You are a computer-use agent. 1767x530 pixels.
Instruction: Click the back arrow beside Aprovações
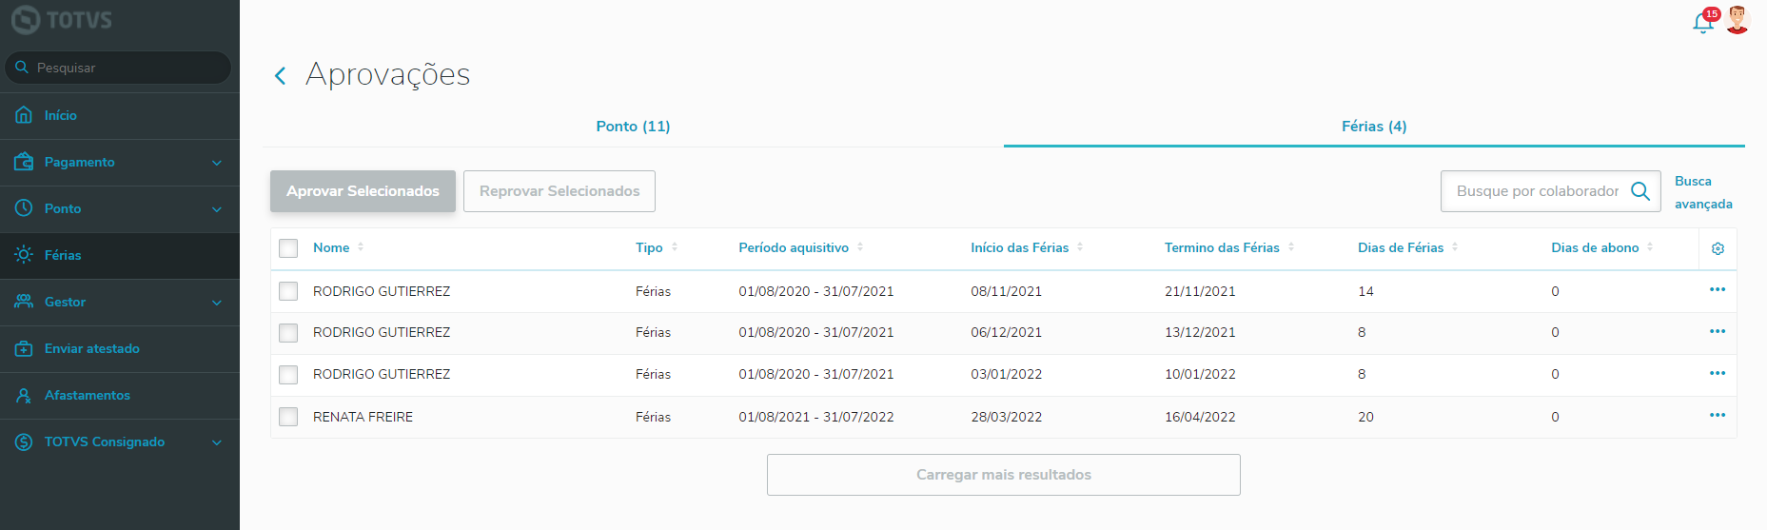click(280, 76)
